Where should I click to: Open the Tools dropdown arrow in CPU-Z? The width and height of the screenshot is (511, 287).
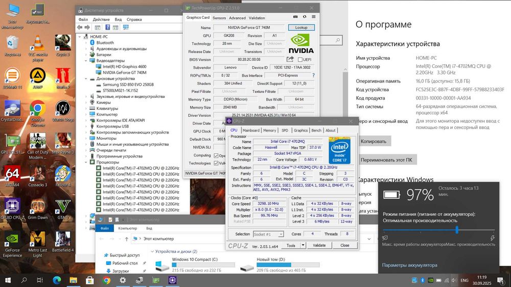(x=303, y=245)
